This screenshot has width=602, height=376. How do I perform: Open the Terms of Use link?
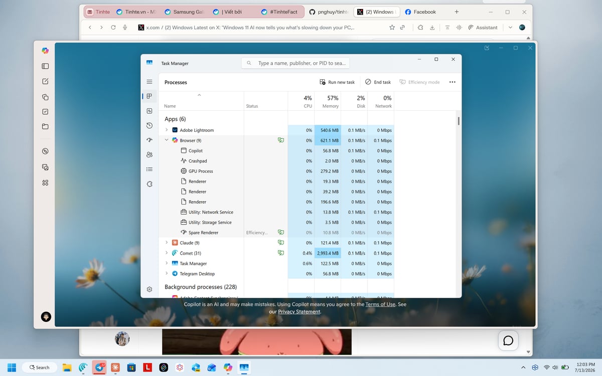coord(380,304)
